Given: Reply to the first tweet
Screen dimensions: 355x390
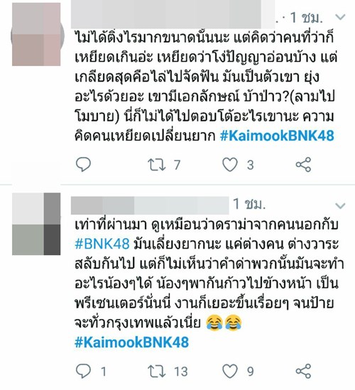Looking at the screenshot, I should point(83,165).
